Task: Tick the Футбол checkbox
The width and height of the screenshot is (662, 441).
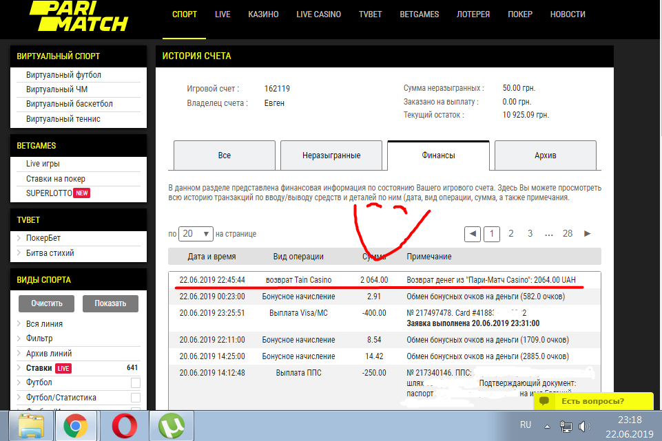Action: pyautogui.click(x=136, y=383)
